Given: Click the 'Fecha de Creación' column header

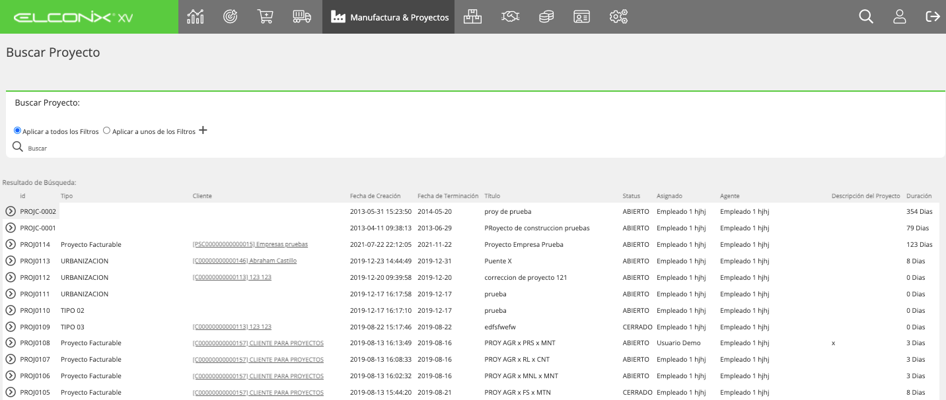Looking at the screenshot, I should click(375, 196).
